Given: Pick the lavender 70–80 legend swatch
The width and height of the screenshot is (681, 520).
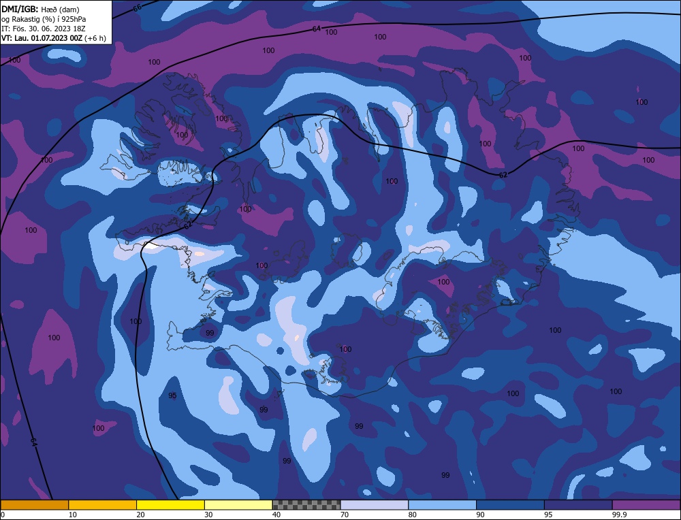Looking at the screenshot, I should pyautogui.click(x=375, y=504).
